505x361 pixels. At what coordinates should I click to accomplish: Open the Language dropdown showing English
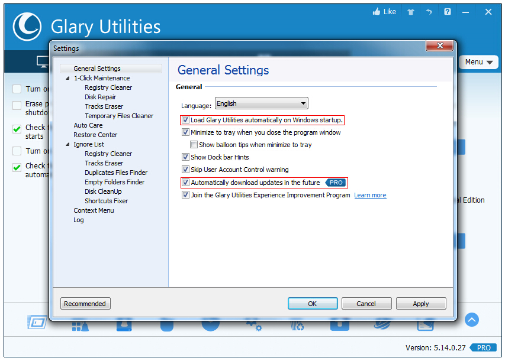(x=261, y=103)
